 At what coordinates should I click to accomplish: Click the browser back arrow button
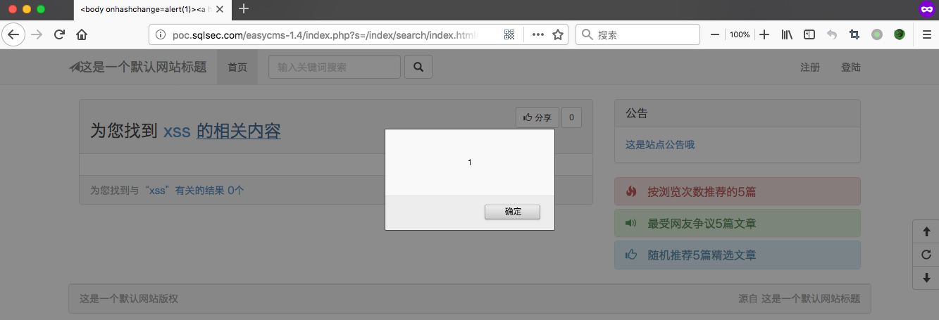(14, 34)
